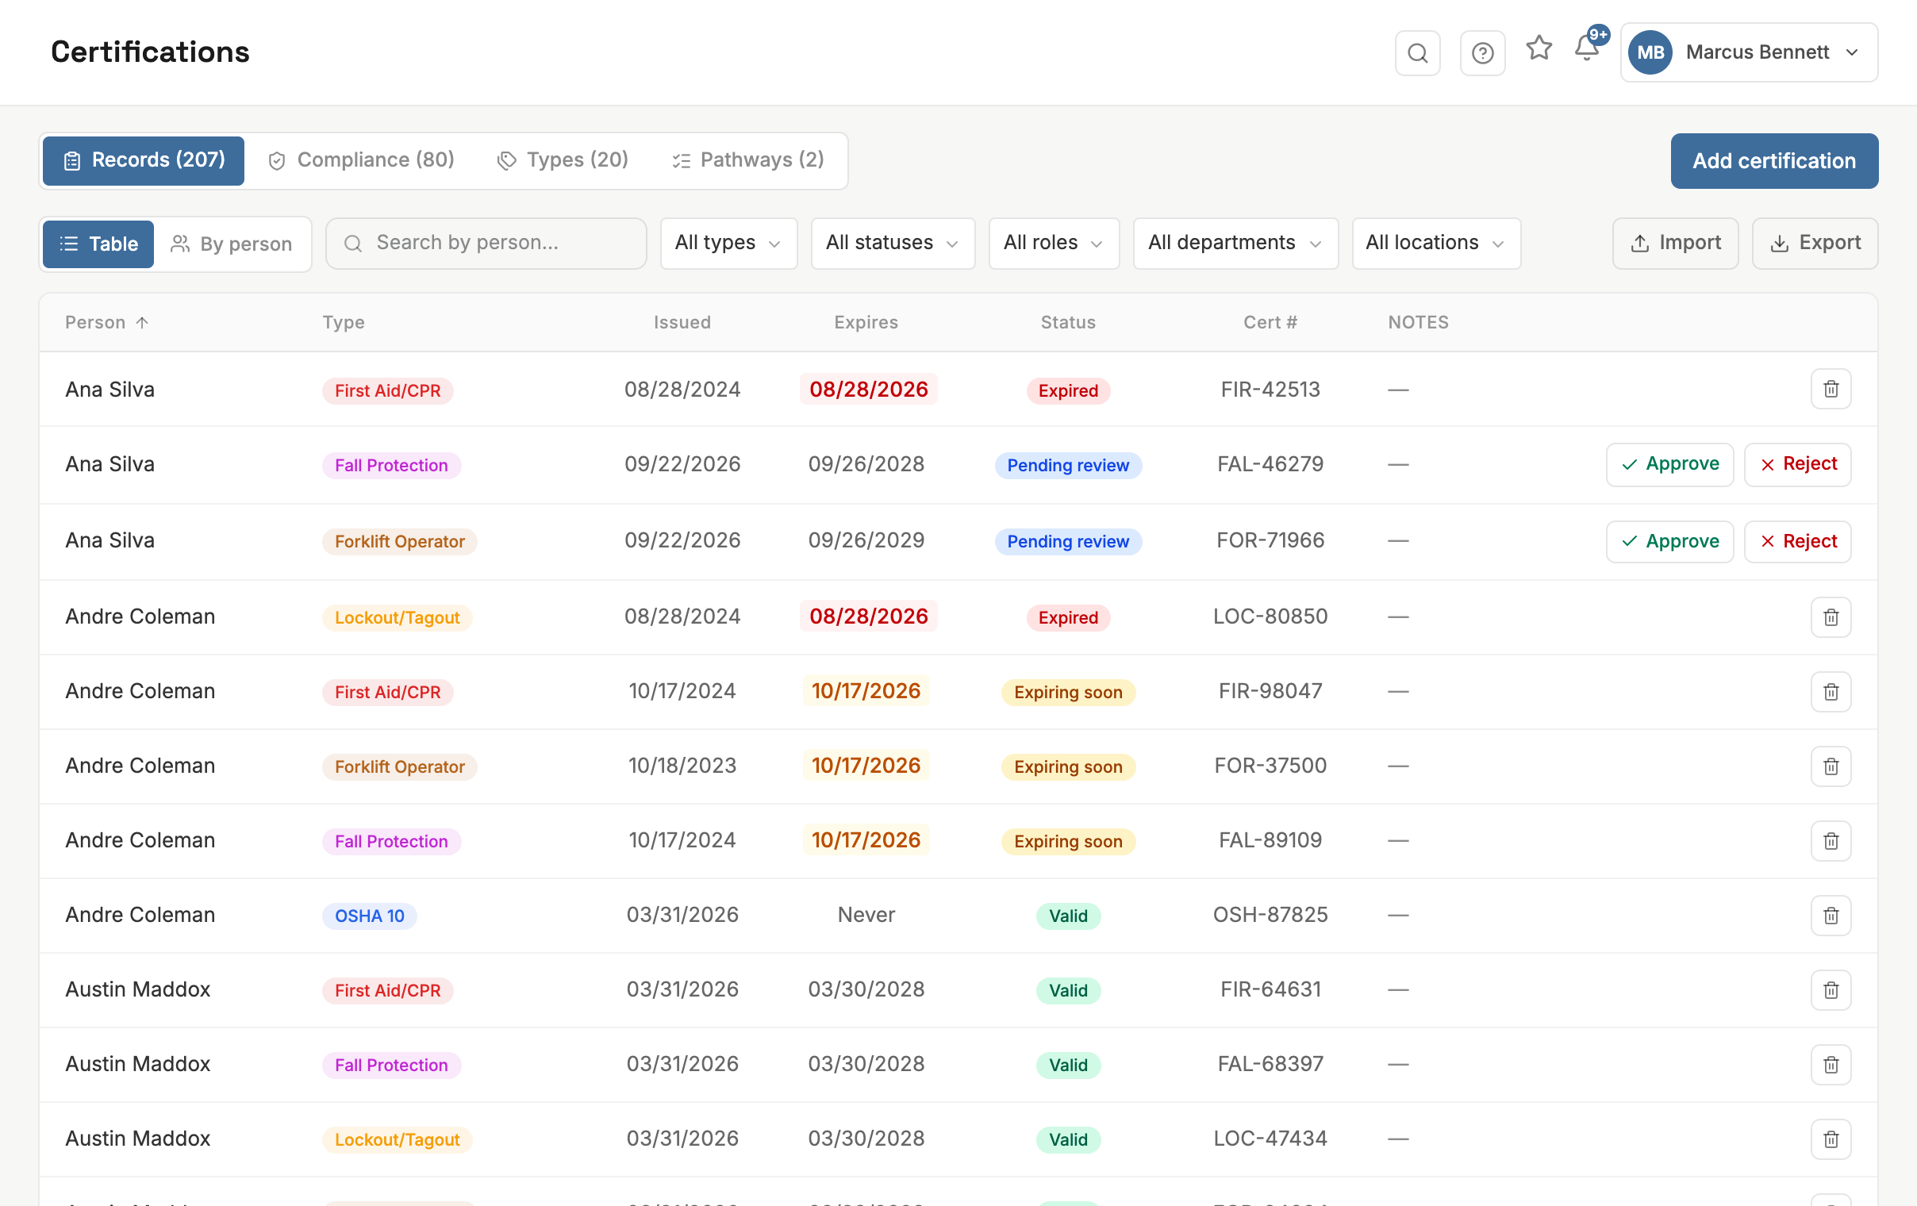Screen dimensions: 1917x1206
Task: Reject Ana Silva's Fall Protection certification
Action: click(x=1796, y=464)
